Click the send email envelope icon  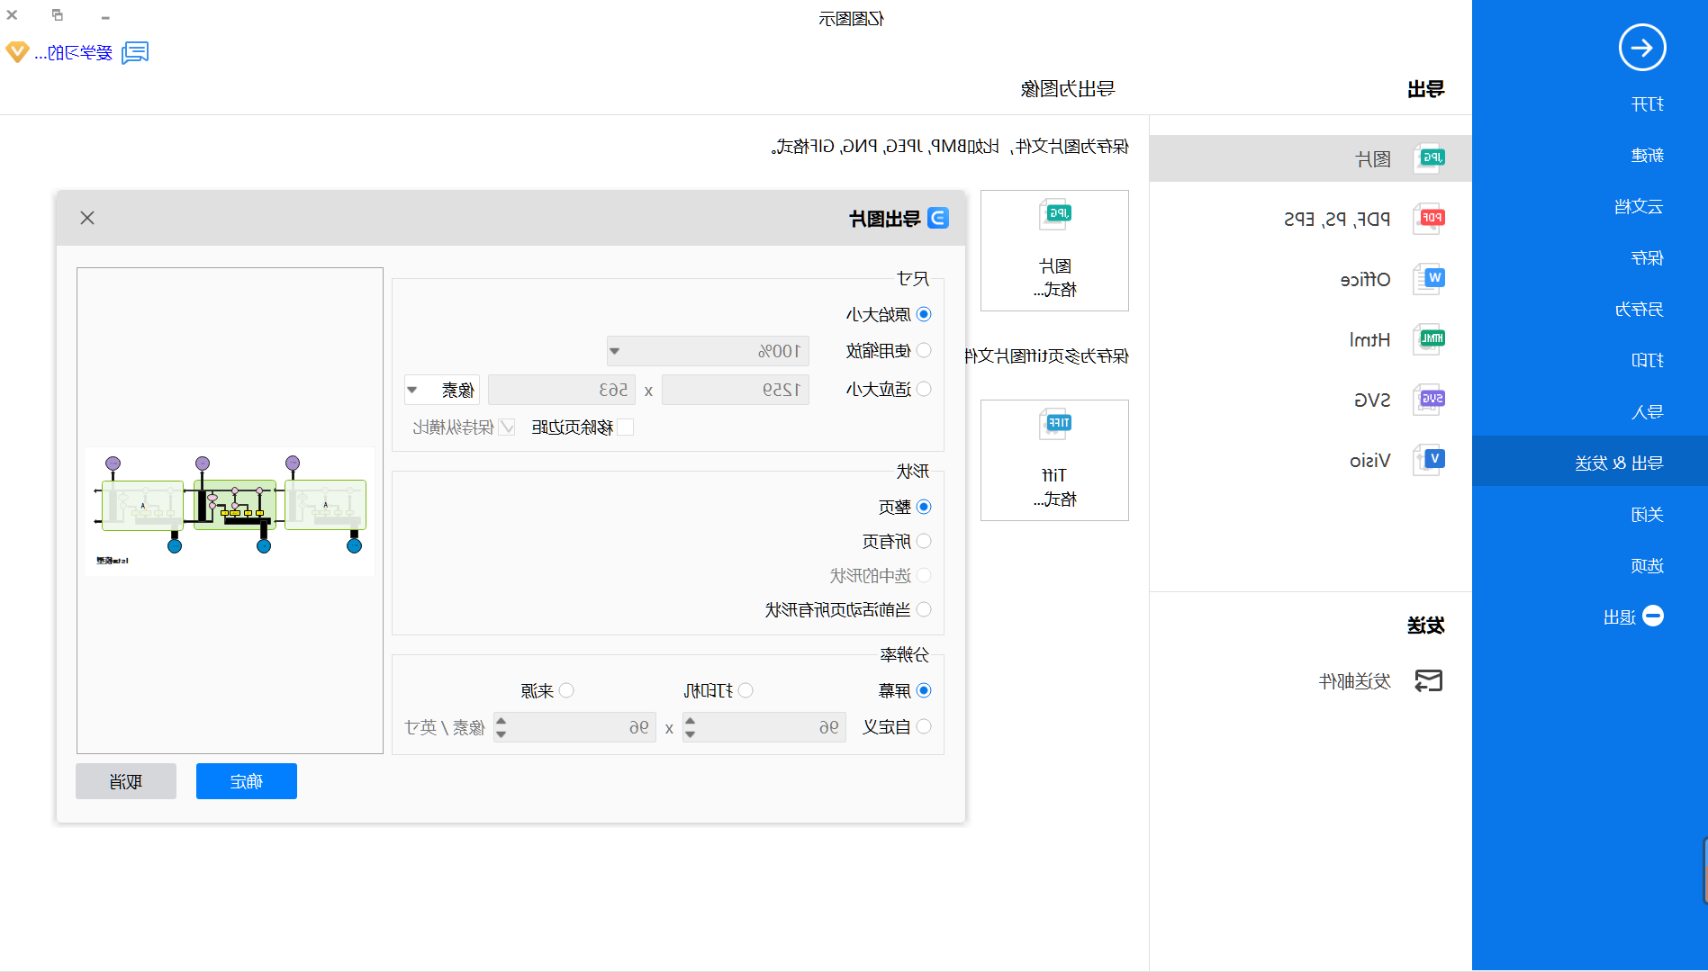tap(1428, 681)
